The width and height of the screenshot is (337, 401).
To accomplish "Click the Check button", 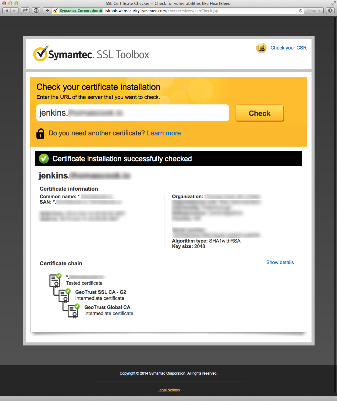I will 260,113.
